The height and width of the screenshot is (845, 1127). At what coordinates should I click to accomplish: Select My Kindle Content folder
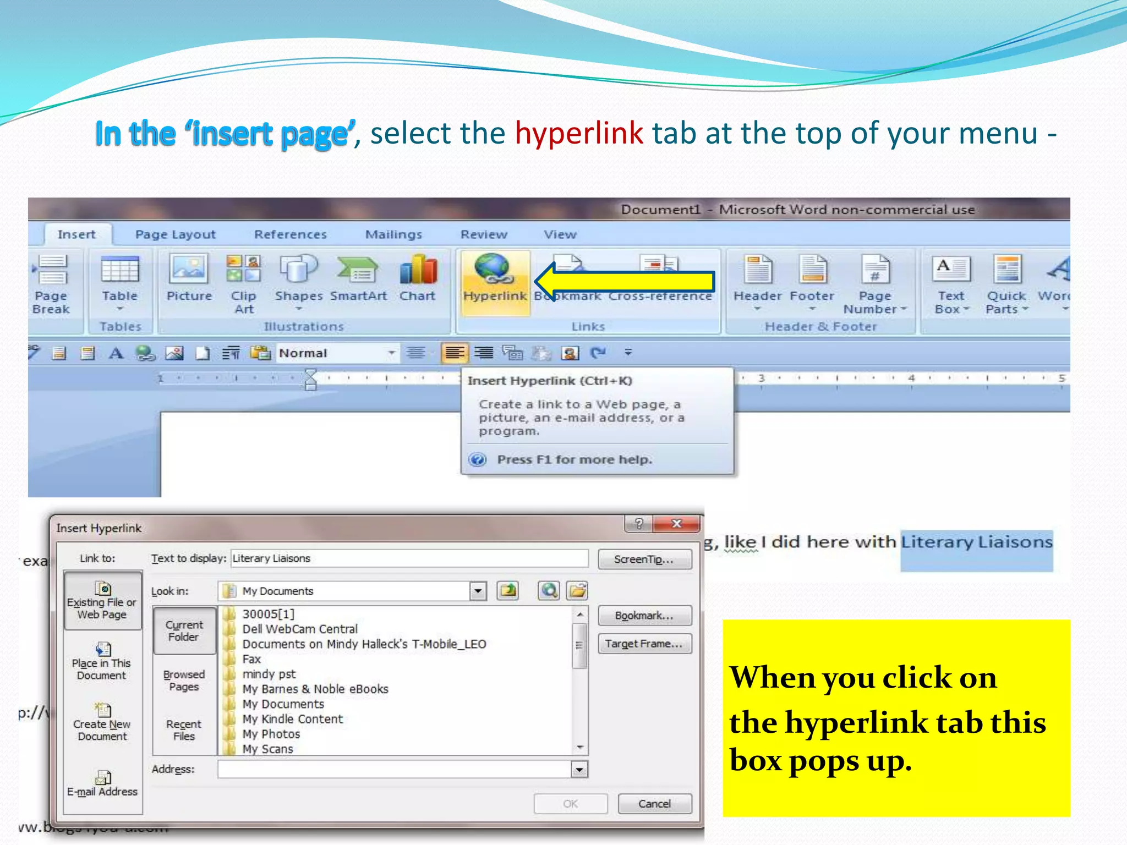coord(293,719)
